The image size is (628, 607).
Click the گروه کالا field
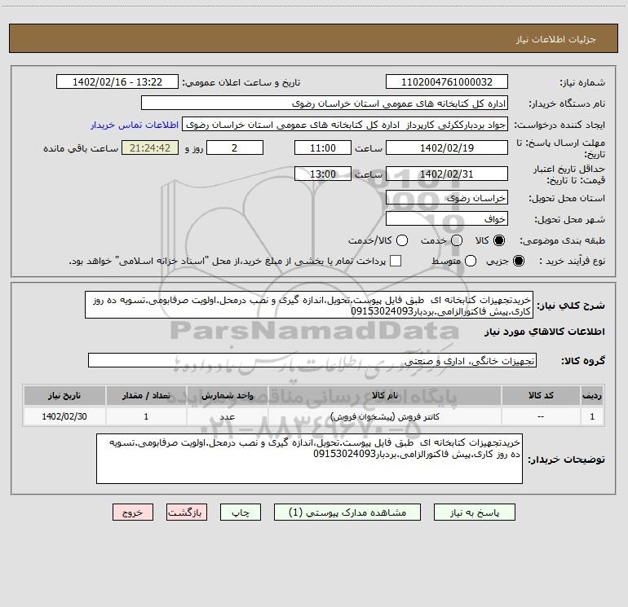(x=312, y=360)
